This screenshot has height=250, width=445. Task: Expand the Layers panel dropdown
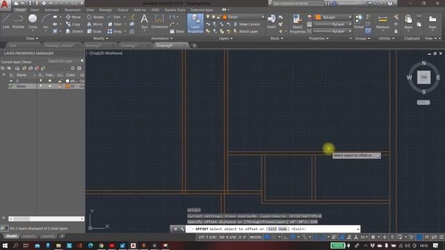click(225, 38)
